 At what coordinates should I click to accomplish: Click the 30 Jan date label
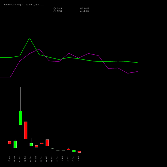(14, 159)
